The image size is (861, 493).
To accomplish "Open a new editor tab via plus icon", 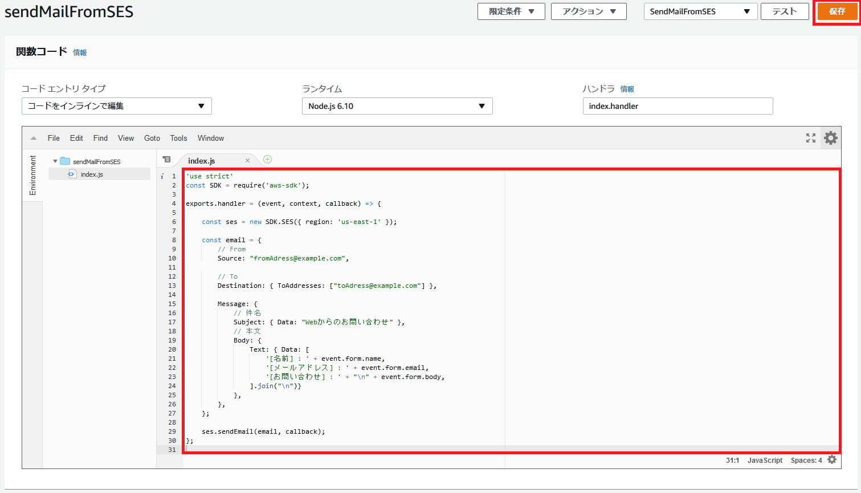I will tap(267, 160).
